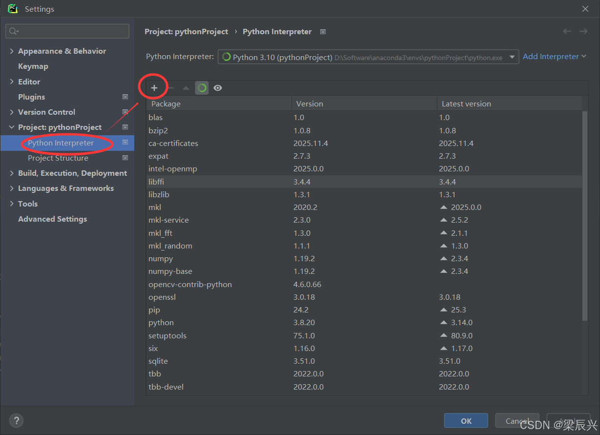This screenshot has width=600, height=435.
Task: Click the plus icon to install a package
Action: (154, 88)
